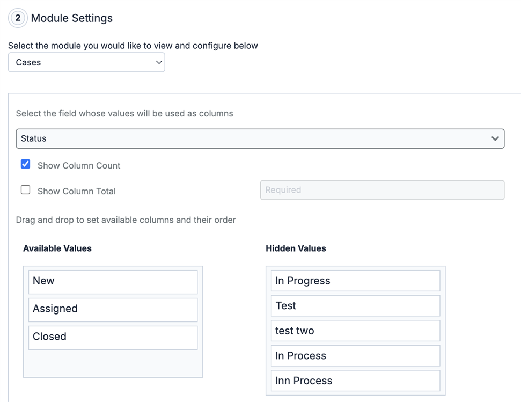
Task: Click the Show Column Total label text
Action: click(76, 192)
